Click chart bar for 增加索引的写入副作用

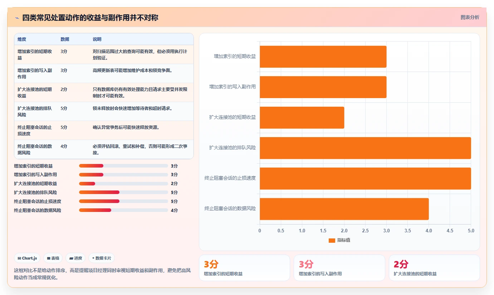[x=323, y=87]
